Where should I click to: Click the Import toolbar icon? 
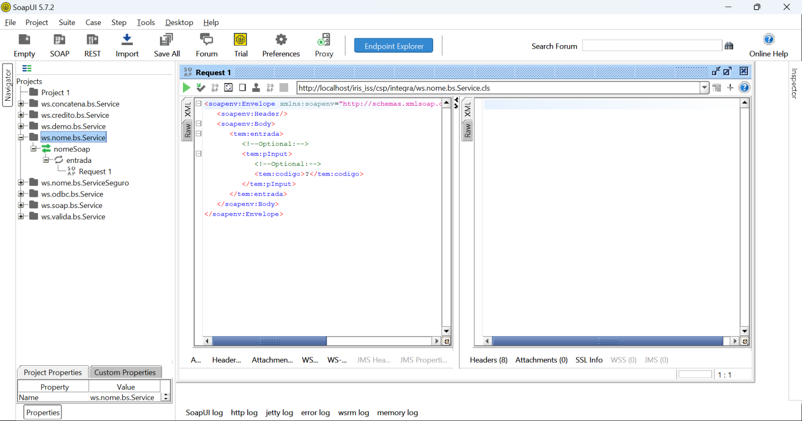coord(127,40)
